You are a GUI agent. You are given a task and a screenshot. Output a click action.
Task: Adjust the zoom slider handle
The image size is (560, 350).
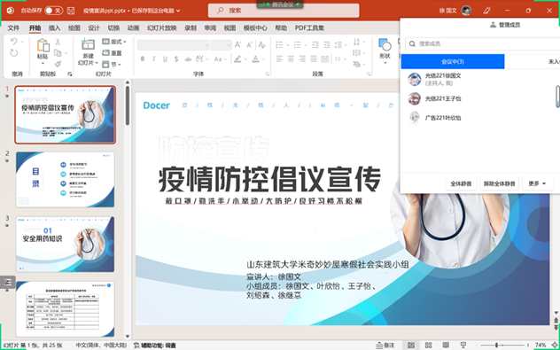pyautogui.click(x=496, y=345)
